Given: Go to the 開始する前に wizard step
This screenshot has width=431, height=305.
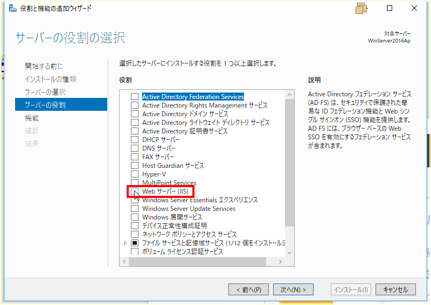Looking at the screenshot, I should 44,66.
